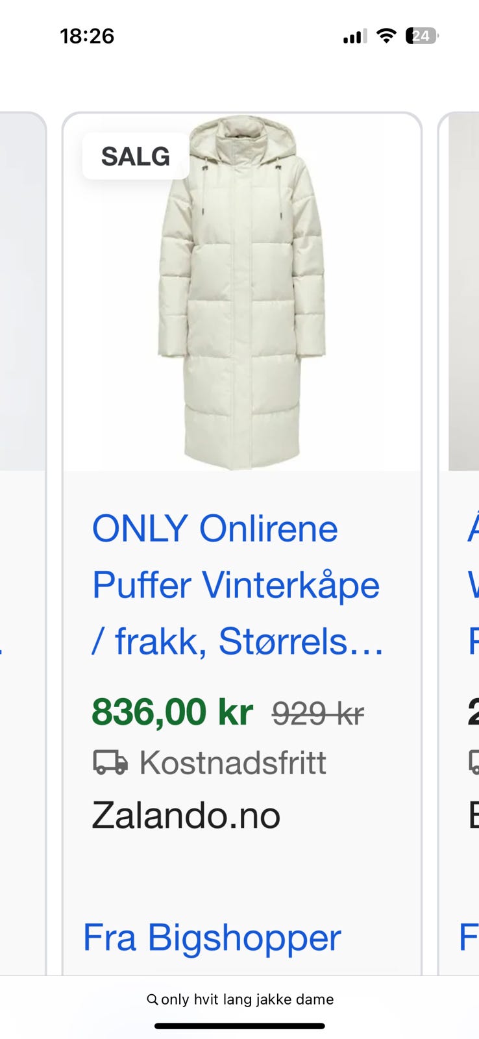Tap the address bar search text field
The height and width of the screenshot is (1039, 479).
tap(240, 999)
